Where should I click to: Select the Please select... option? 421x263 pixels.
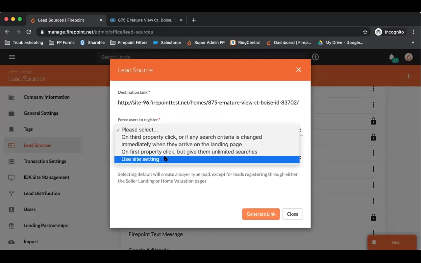[207, 130]
